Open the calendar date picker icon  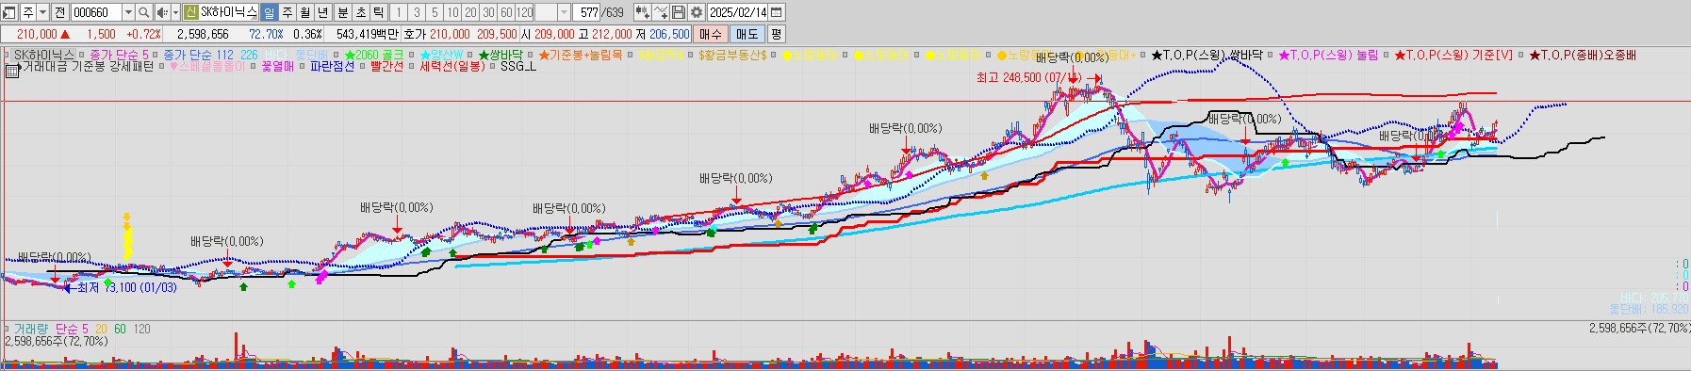click(x=777, y=12)
